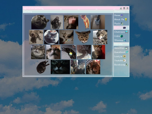
Task: Maximize the gallery window
Action: [124, 8]
